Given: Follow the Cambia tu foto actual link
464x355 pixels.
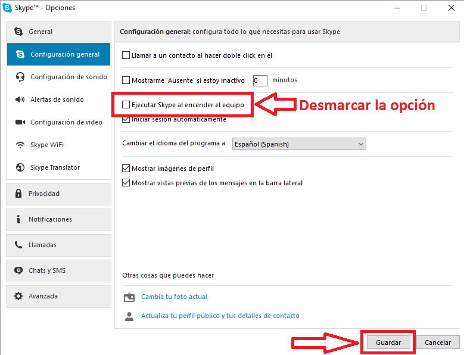Looking at the screenshot, I should point(175,297).
